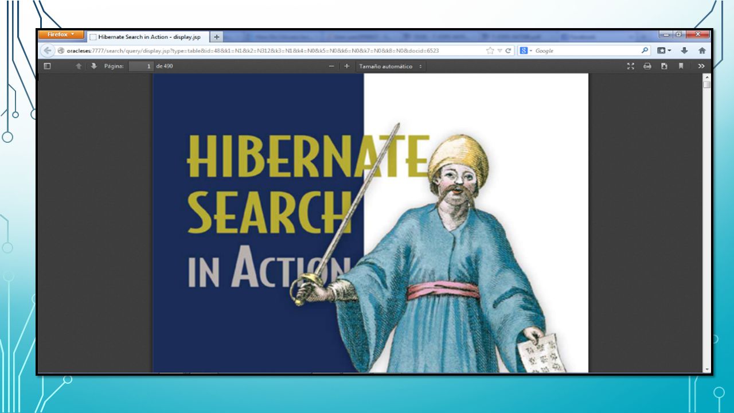Image resolution: width=734 pixels, height=413 pixels.
Task: Open the downloads arrow icon
Action: point(684,50)
